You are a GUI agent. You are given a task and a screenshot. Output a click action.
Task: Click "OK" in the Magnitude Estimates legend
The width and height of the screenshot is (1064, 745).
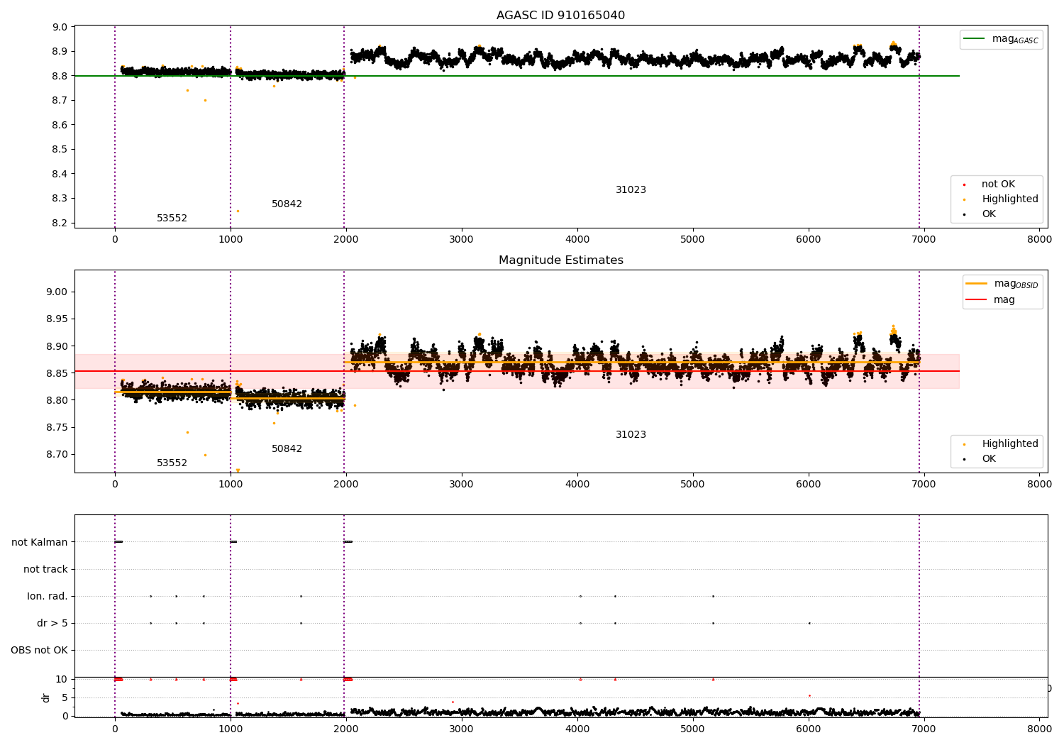click(989, 459)
